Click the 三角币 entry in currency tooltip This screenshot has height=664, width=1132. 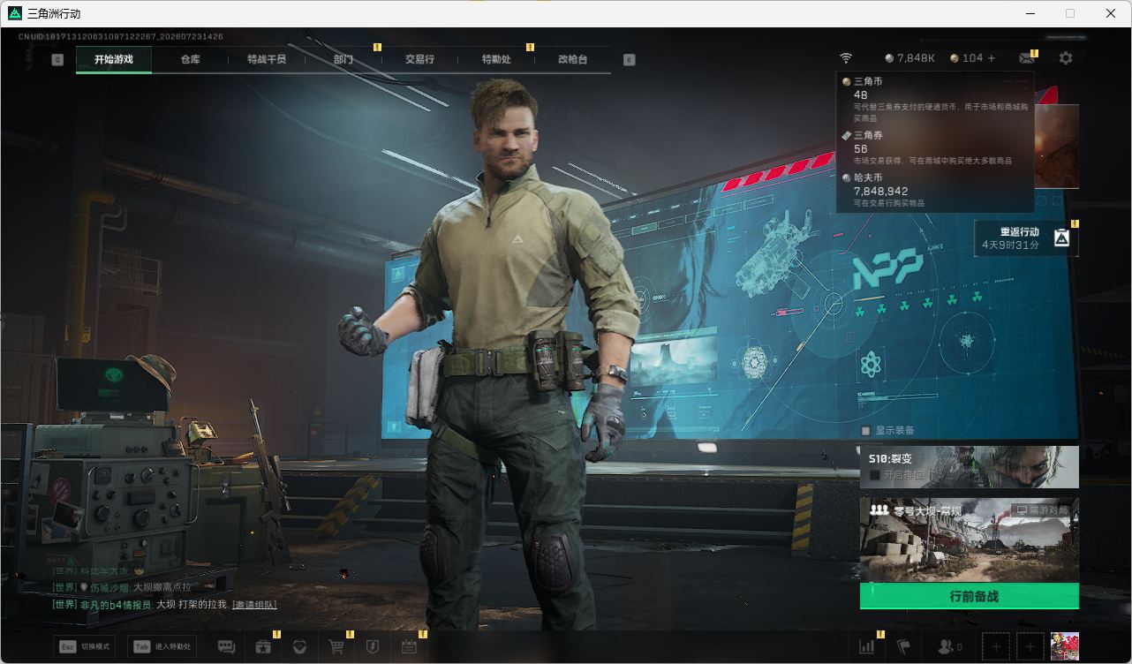point(935,99)
